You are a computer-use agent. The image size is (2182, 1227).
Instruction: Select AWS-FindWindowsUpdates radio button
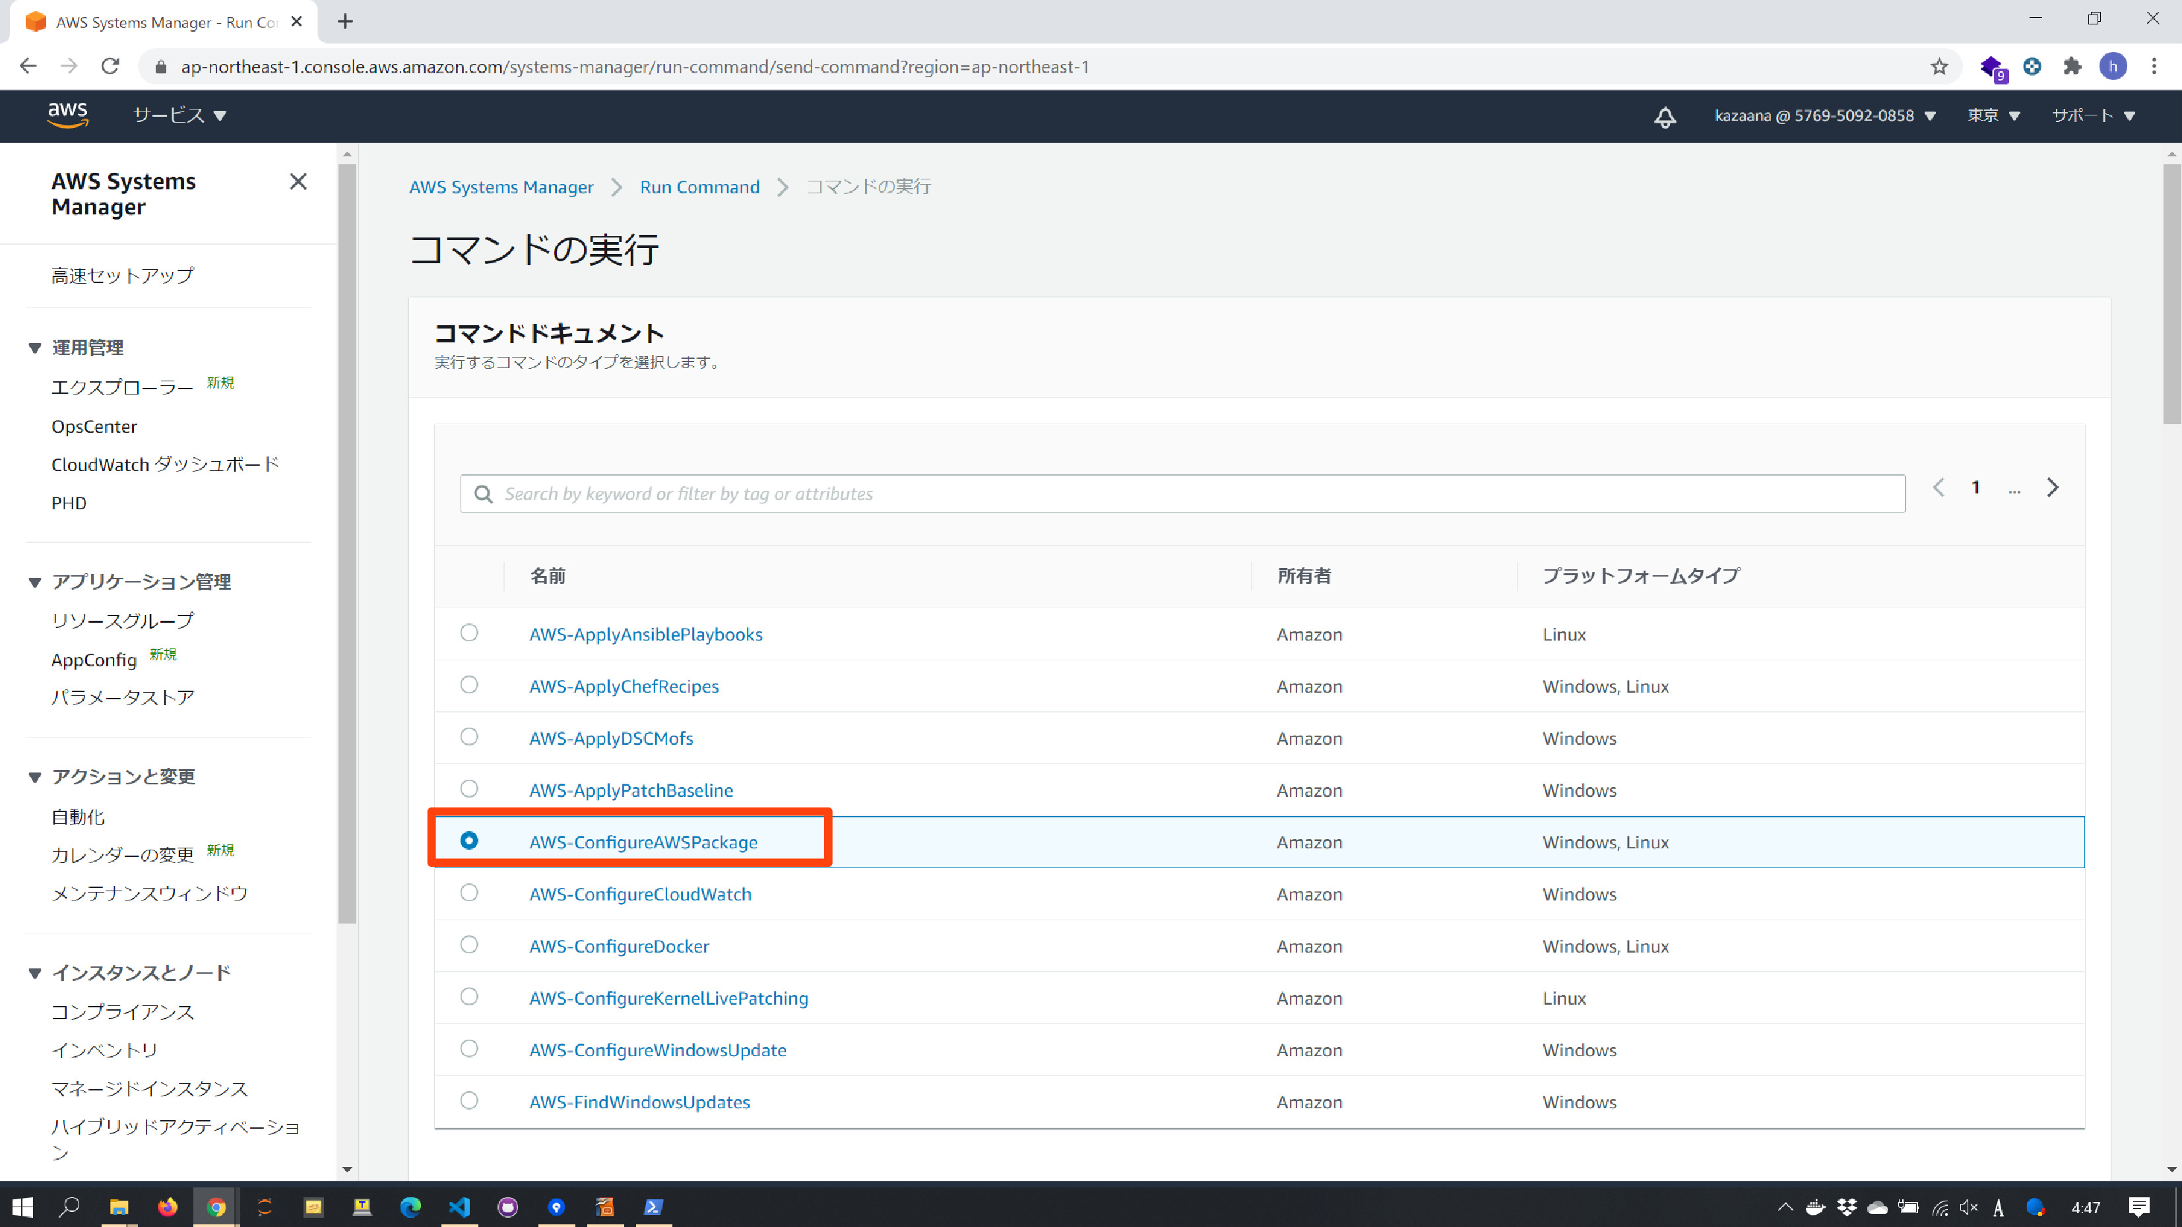469,1100
